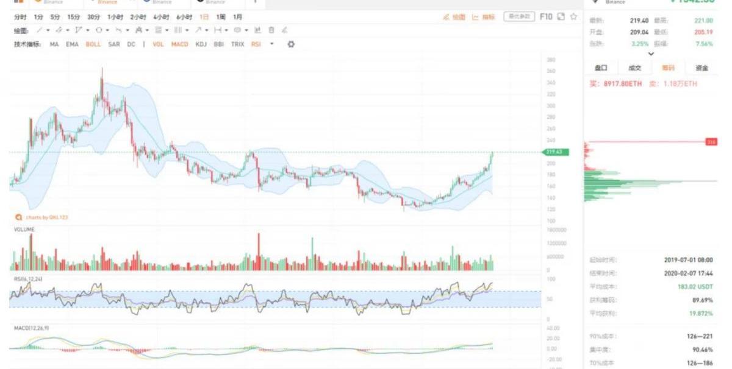
Task: Open the indicator settings gear icon
Action: tap(290, 44)
